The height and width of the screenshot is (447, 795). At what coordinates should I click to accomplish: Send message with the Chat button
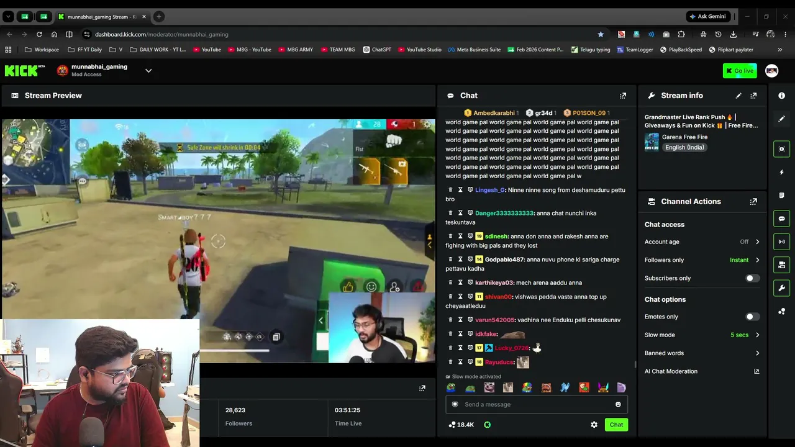[616, 425]
